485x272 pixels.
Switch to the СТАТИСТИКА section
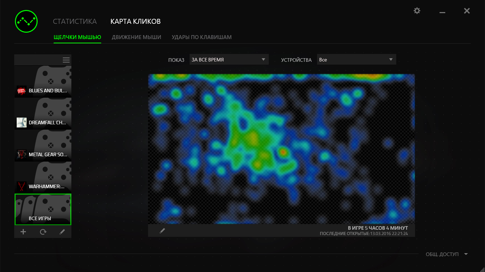(x=75, y=22)
